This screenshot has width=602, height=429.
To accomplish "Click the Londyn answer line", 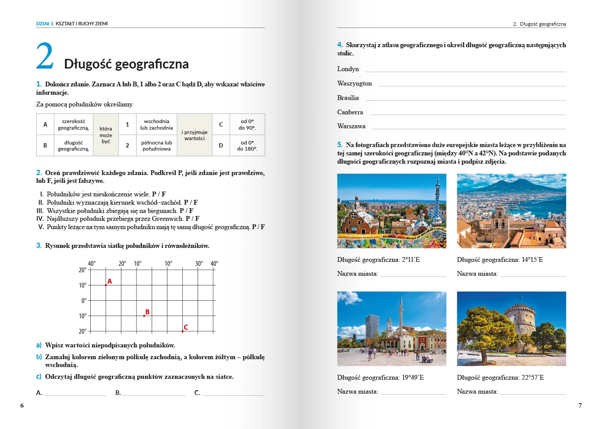I will click(465, 71).
